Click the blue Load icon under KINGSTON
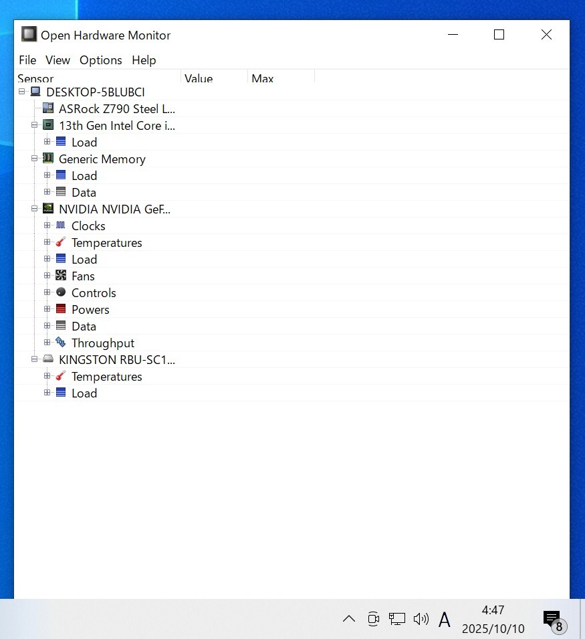Screen dimensions: 585x639 pyautogui.click(x=61, y=392)
